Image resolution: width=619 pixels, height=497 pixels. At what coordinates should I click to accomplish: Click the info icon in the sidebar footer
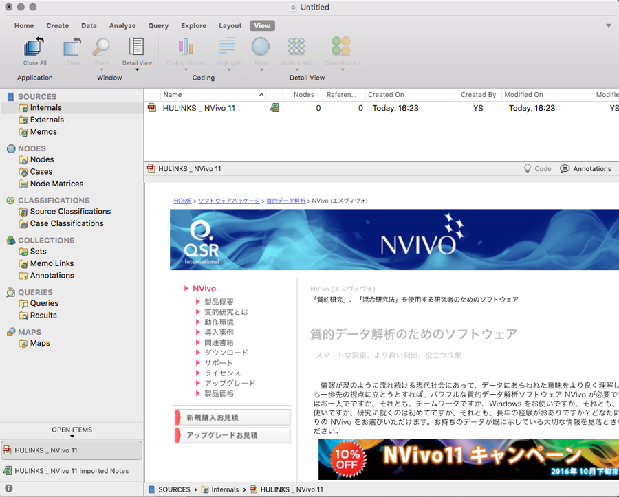click(x=9, y=488)
